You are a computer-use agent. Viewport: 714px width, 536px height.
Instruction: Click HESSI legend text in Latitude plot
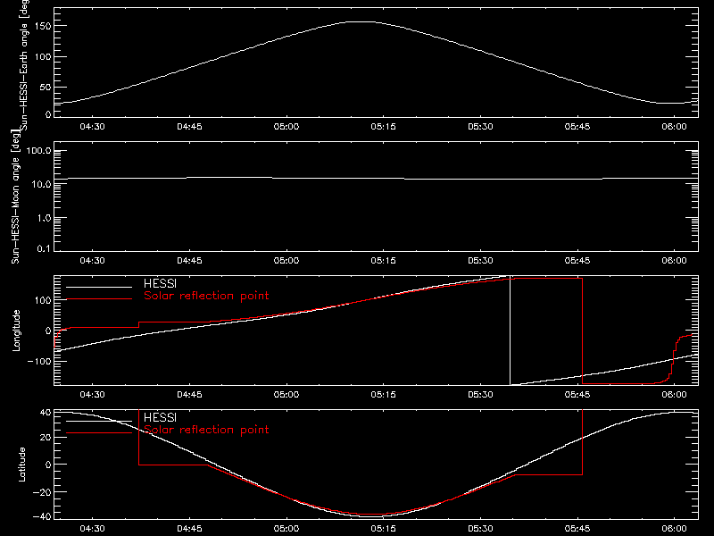tap(160, 418)
